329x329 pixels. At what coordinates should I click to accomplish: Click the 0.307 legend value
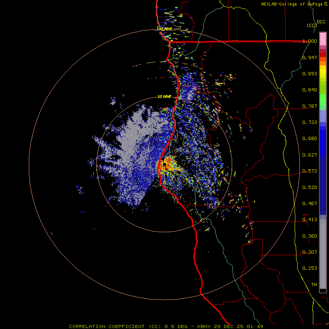point(310,252)
